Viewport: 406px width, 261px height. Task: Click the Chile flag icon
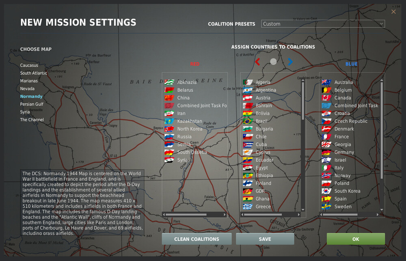[x=248, y=137]
